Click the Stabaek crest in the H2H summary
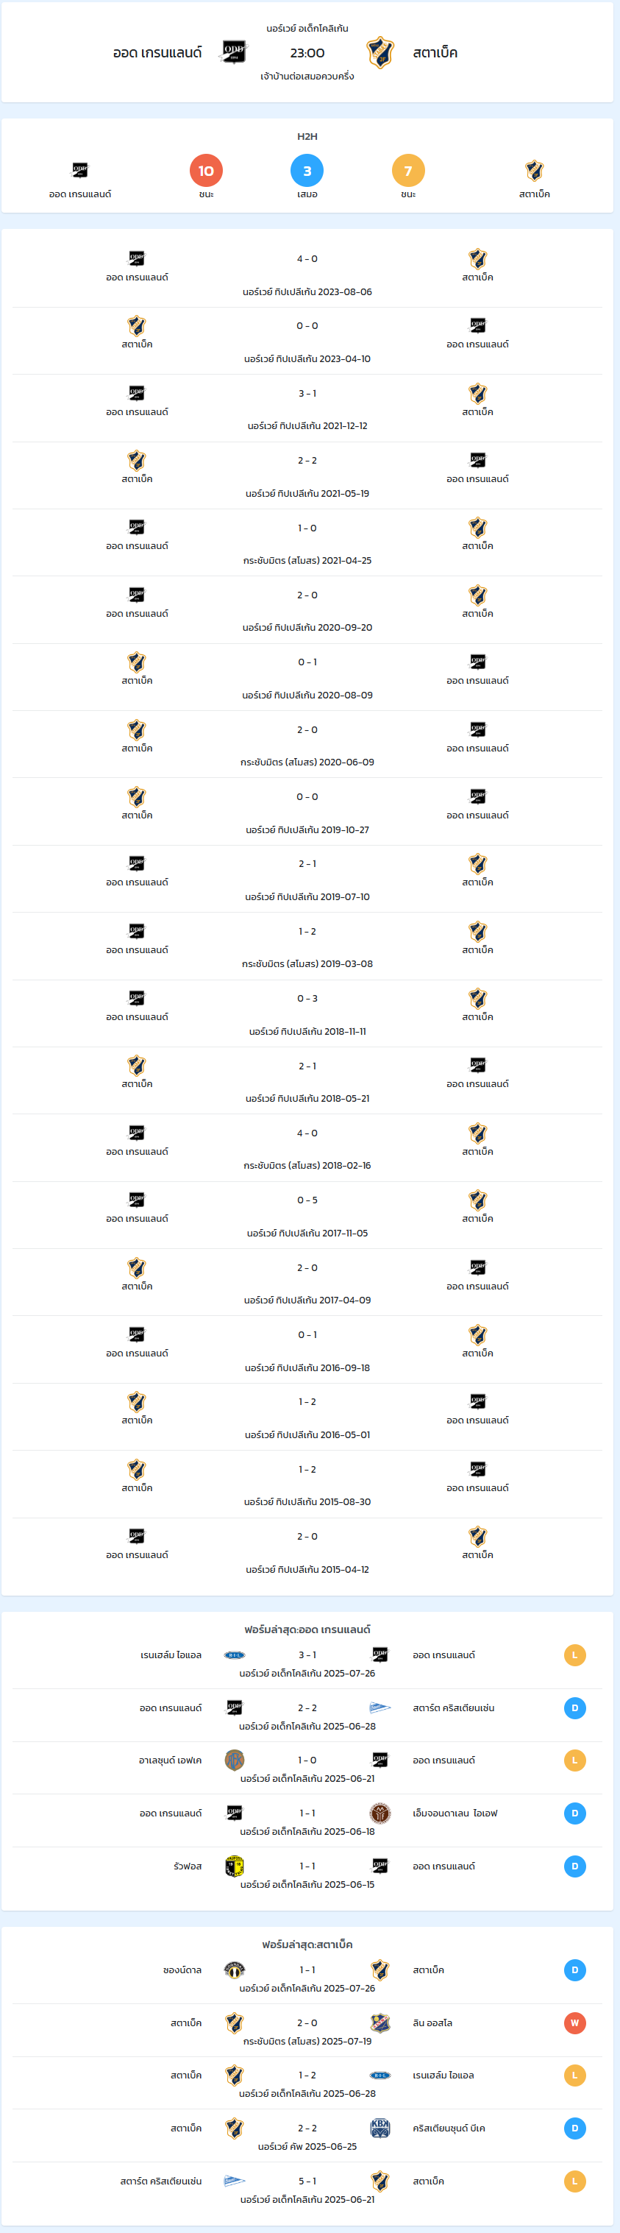The width and height of the screenshot is (620, 2233). [534, 170]
